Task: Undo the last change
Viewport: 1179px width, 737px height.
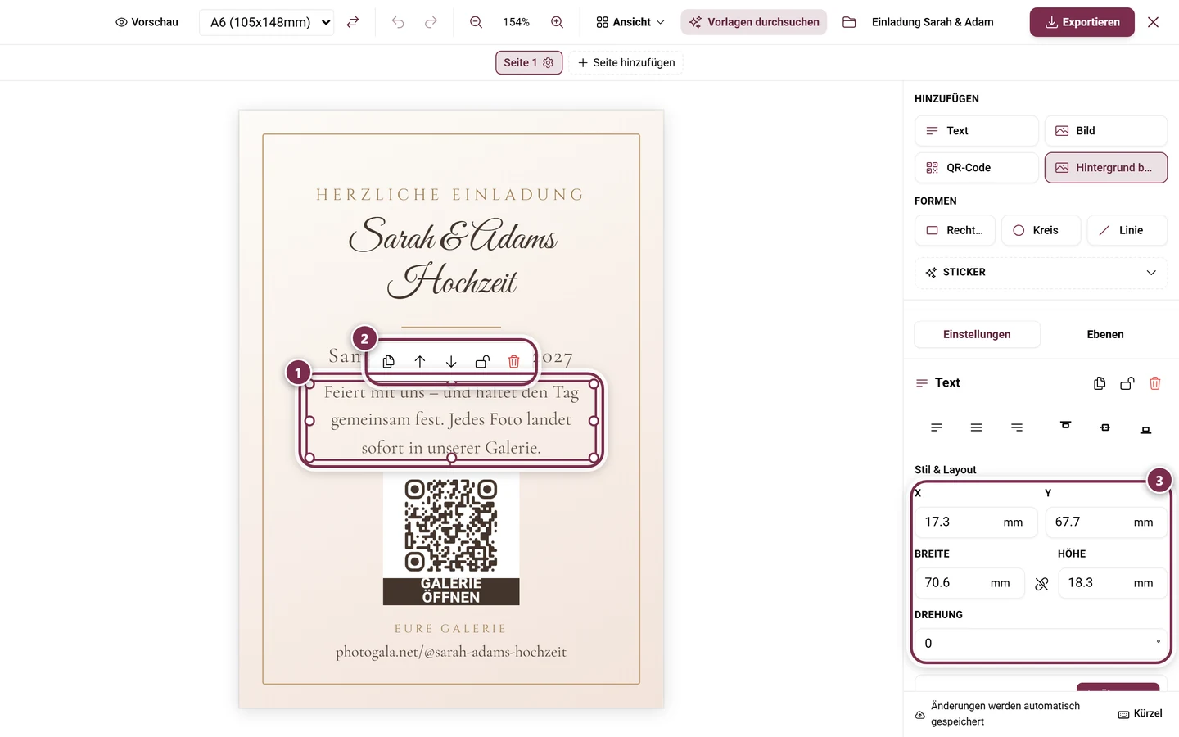Action: click(398, 22)
